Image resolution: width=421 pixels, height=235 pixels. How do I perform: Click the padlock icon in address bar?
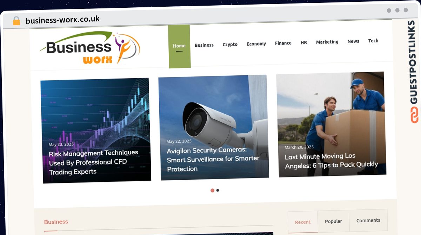[x=16, y=21]
